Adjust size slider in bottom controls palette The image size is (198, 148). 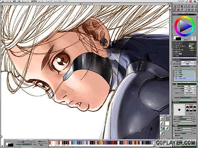pos(27,142)
